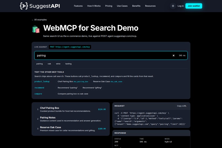Screen dimensions: 222x148
Task: Open the Benefits nav item
Action: 136,6
